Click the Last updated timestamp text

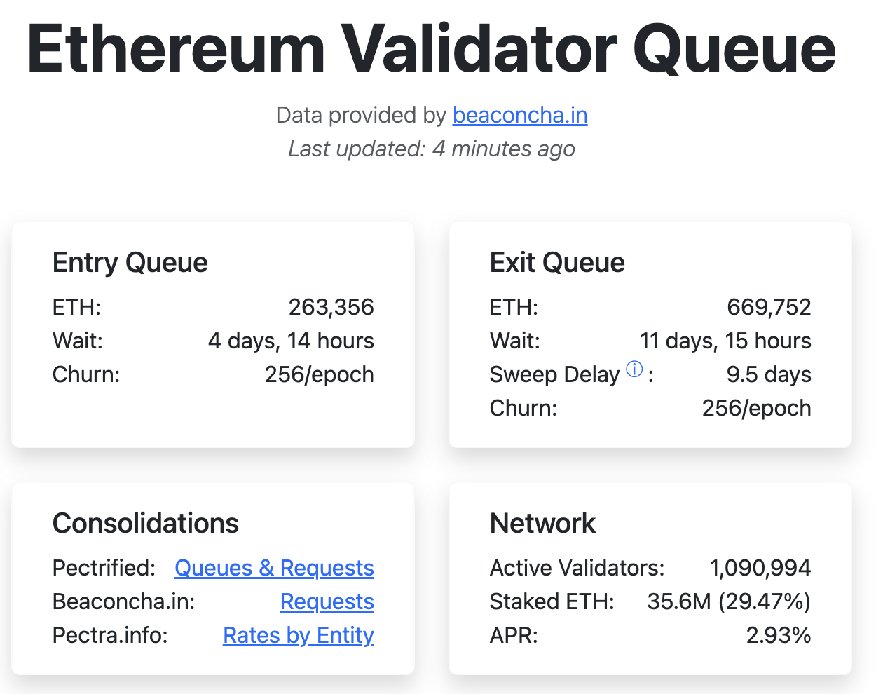click(432, 149)
